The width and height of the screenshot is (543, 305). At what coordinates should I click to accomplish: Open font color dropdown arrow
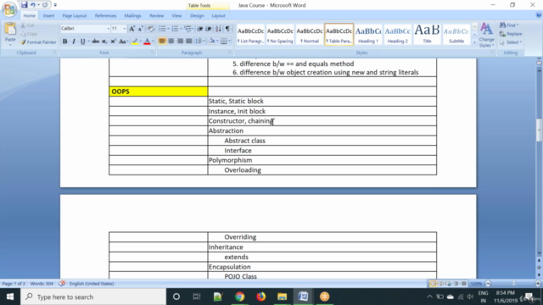click(x=153, y=42)
